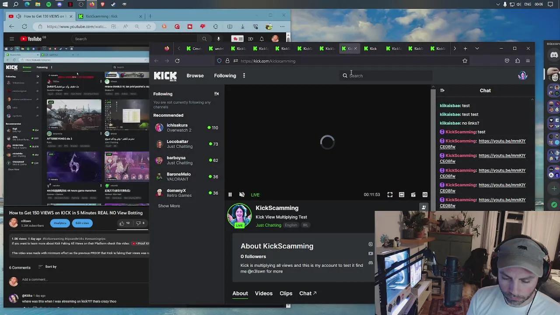
Task: Open Kick top-nav three-dot more menu
Action: click(x=244, y=76)
